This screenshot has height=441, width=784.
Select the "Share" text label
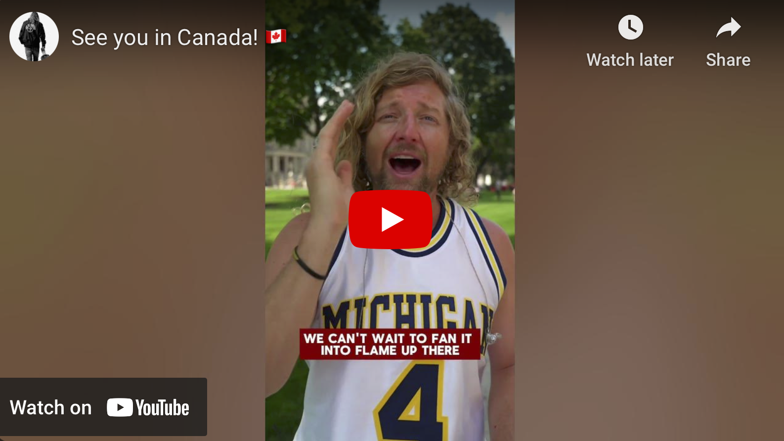(728, 60)
